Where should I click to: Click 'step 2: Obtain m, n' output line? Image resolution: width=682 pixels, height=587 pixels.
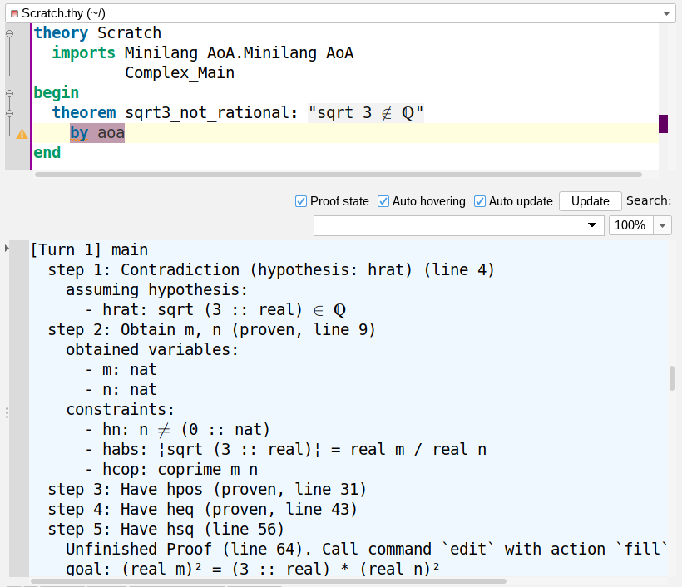click(x=211, y=329)
